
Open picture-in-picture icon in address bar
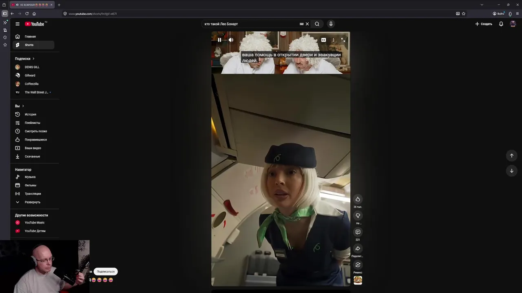458,13
